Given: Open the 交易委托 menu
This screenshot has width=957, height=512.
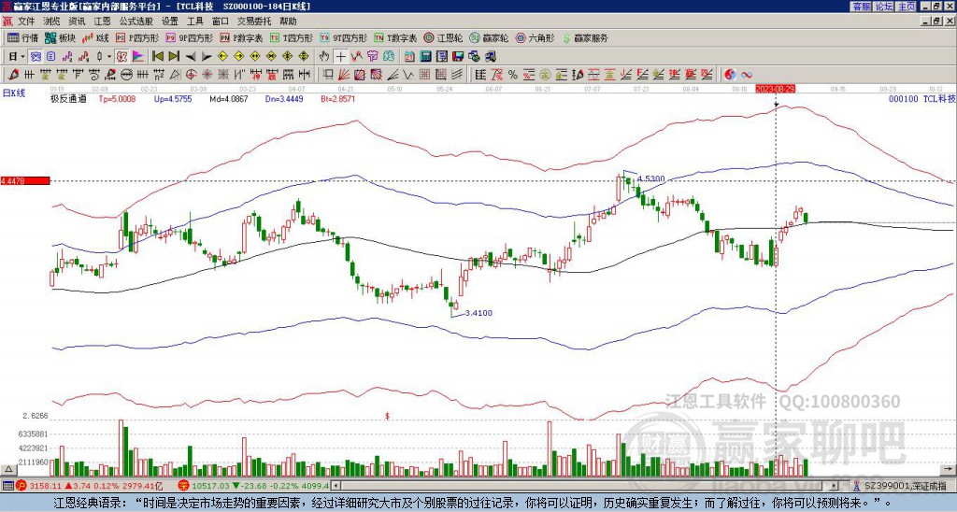Looking at the screenshot, I should (x=254, y=21).
